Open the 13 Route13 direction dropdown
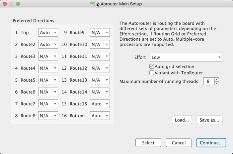The width and height of the screenshot is (233, 154). click(x=100, y=80)
